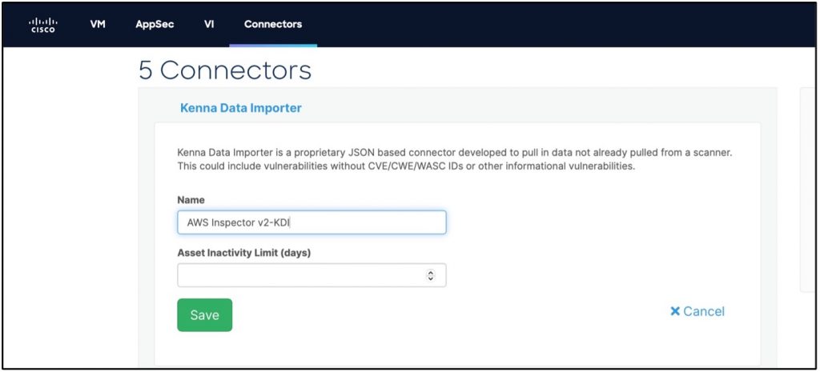The height and width of the screenshot is (372, 820).
Task: Decrease Asset Inactivity Limit with down arrow
Action: pos(431,278)
